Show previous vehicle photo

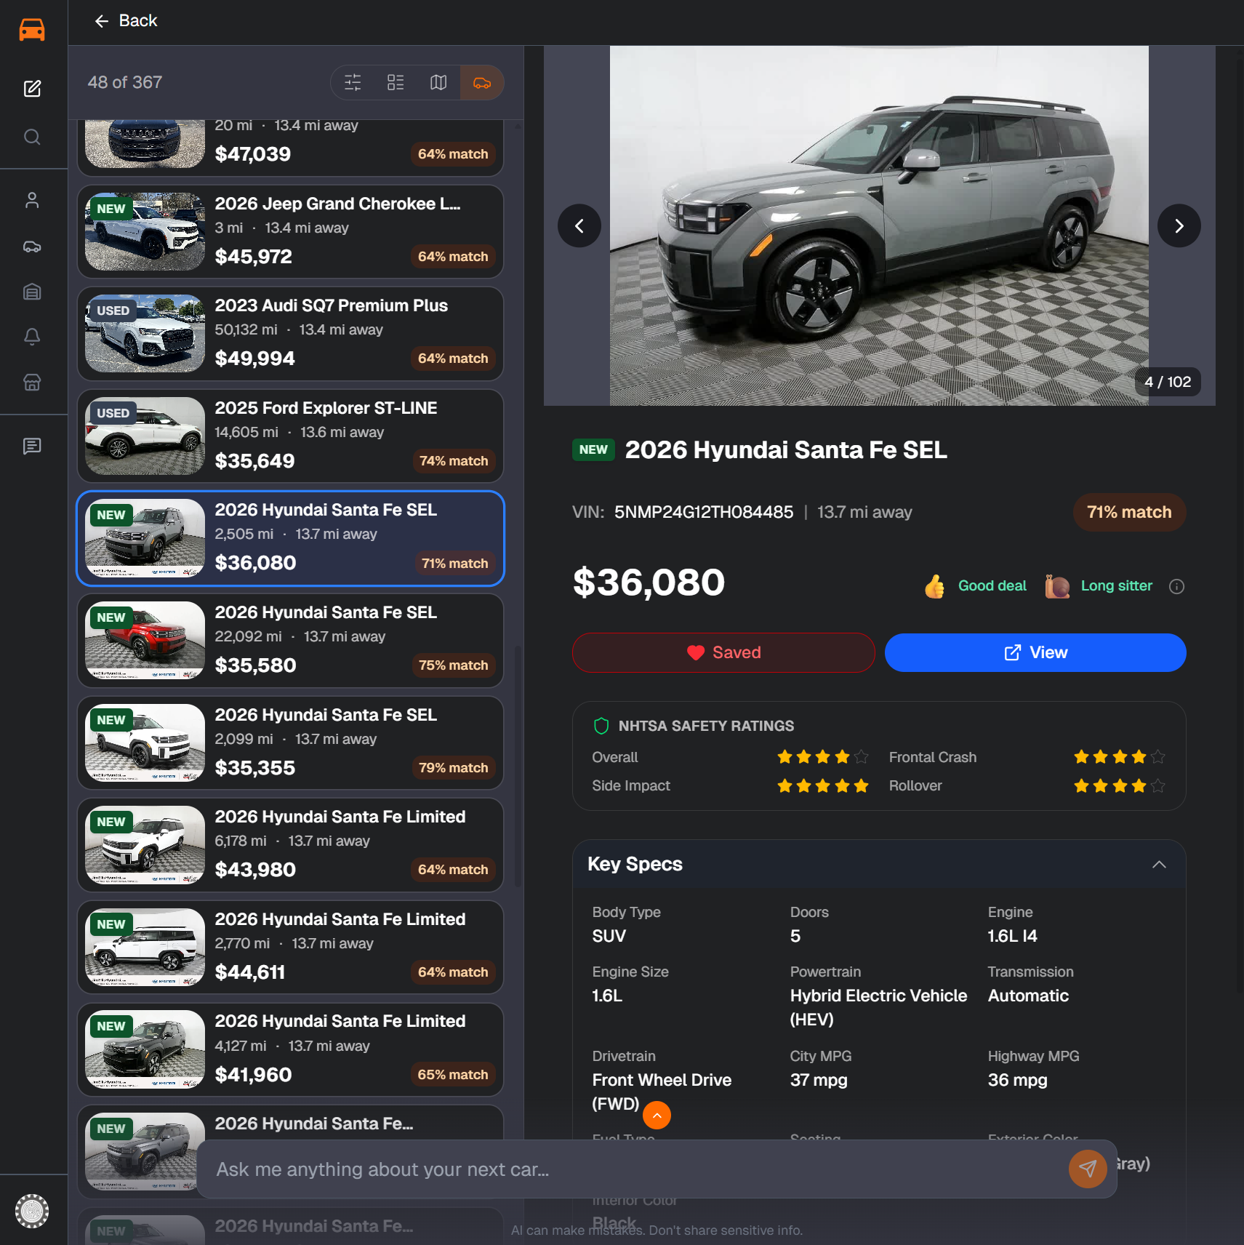[x=579, y=226]
